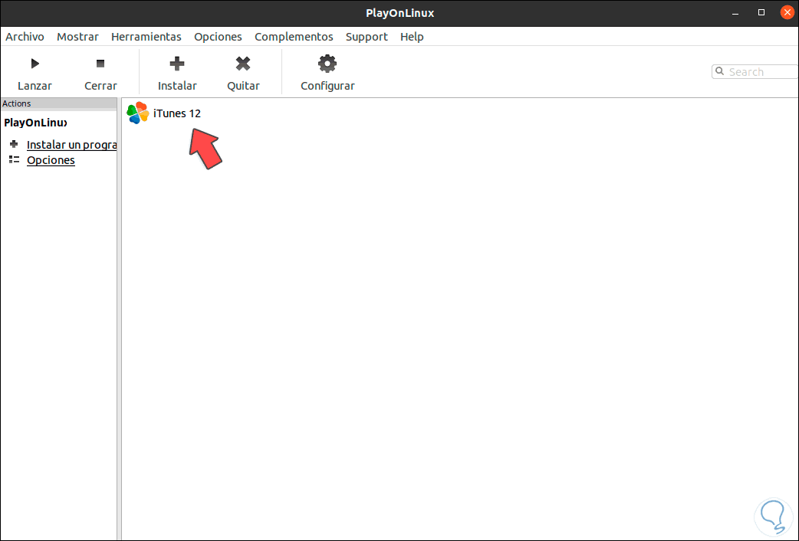Open the Complementos menu
The height and width of the screenshot is (541, 799).
(x=294, y=37)
